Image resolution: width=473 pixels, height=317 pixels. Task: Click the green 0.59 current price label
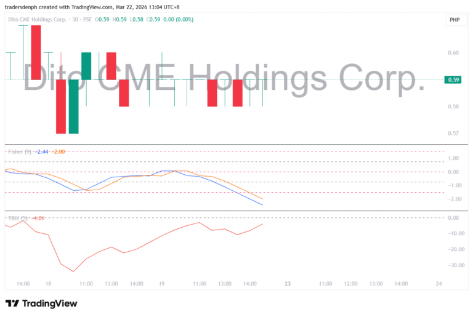coord(454,79)
